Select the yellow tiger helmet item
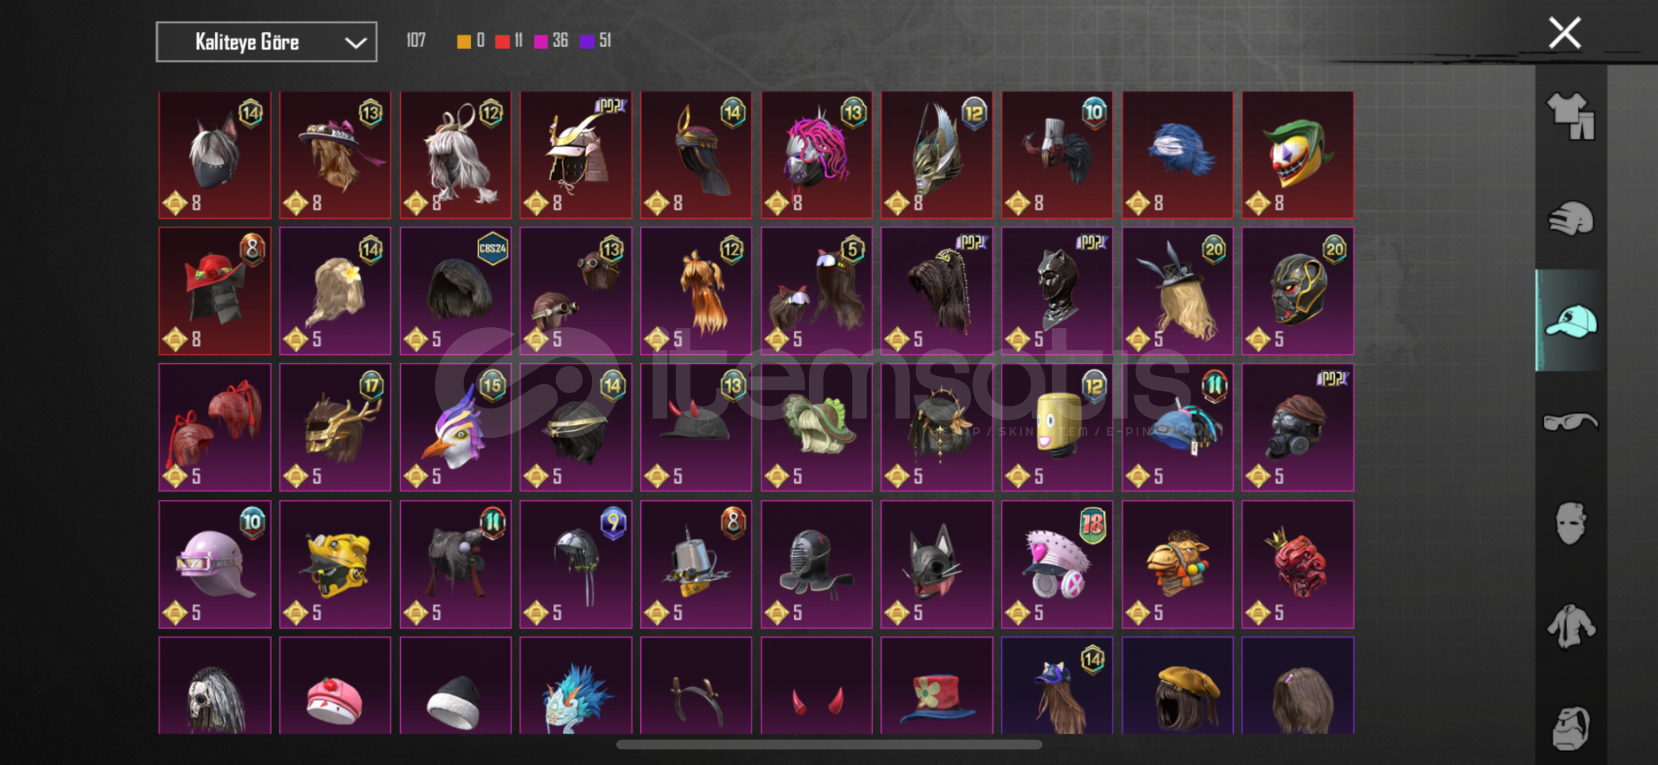The image size is (1658, 765). pos(335,565)
